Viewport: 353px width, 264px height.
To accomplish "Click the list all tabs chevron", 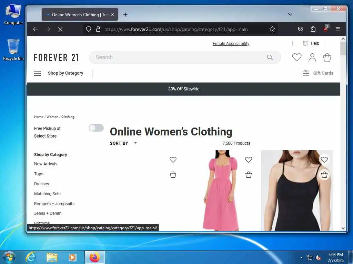I will 290,14.
